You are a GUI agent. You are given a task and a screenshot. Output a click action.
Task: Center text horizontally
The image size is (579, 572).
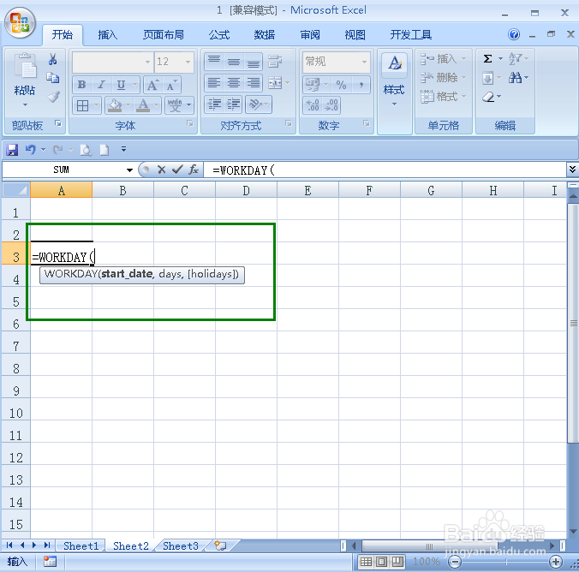pos(233,83)
